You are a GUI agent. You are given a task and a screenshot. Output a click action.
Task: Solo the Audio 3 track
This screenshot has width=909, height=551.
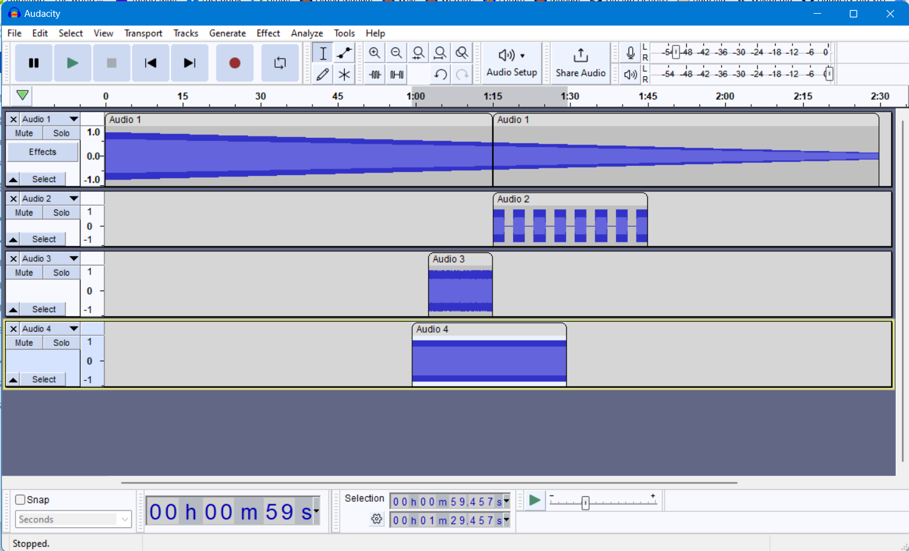[x=61, y=272]
